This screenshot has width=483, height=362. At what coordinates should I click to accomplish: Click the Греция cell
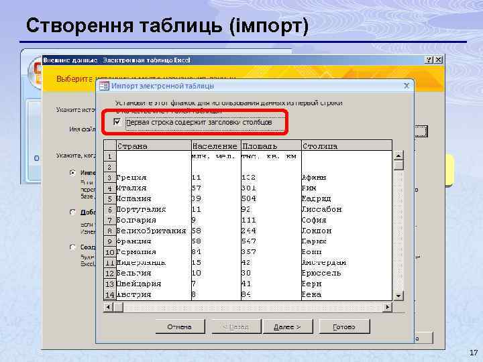pos(154,178)
